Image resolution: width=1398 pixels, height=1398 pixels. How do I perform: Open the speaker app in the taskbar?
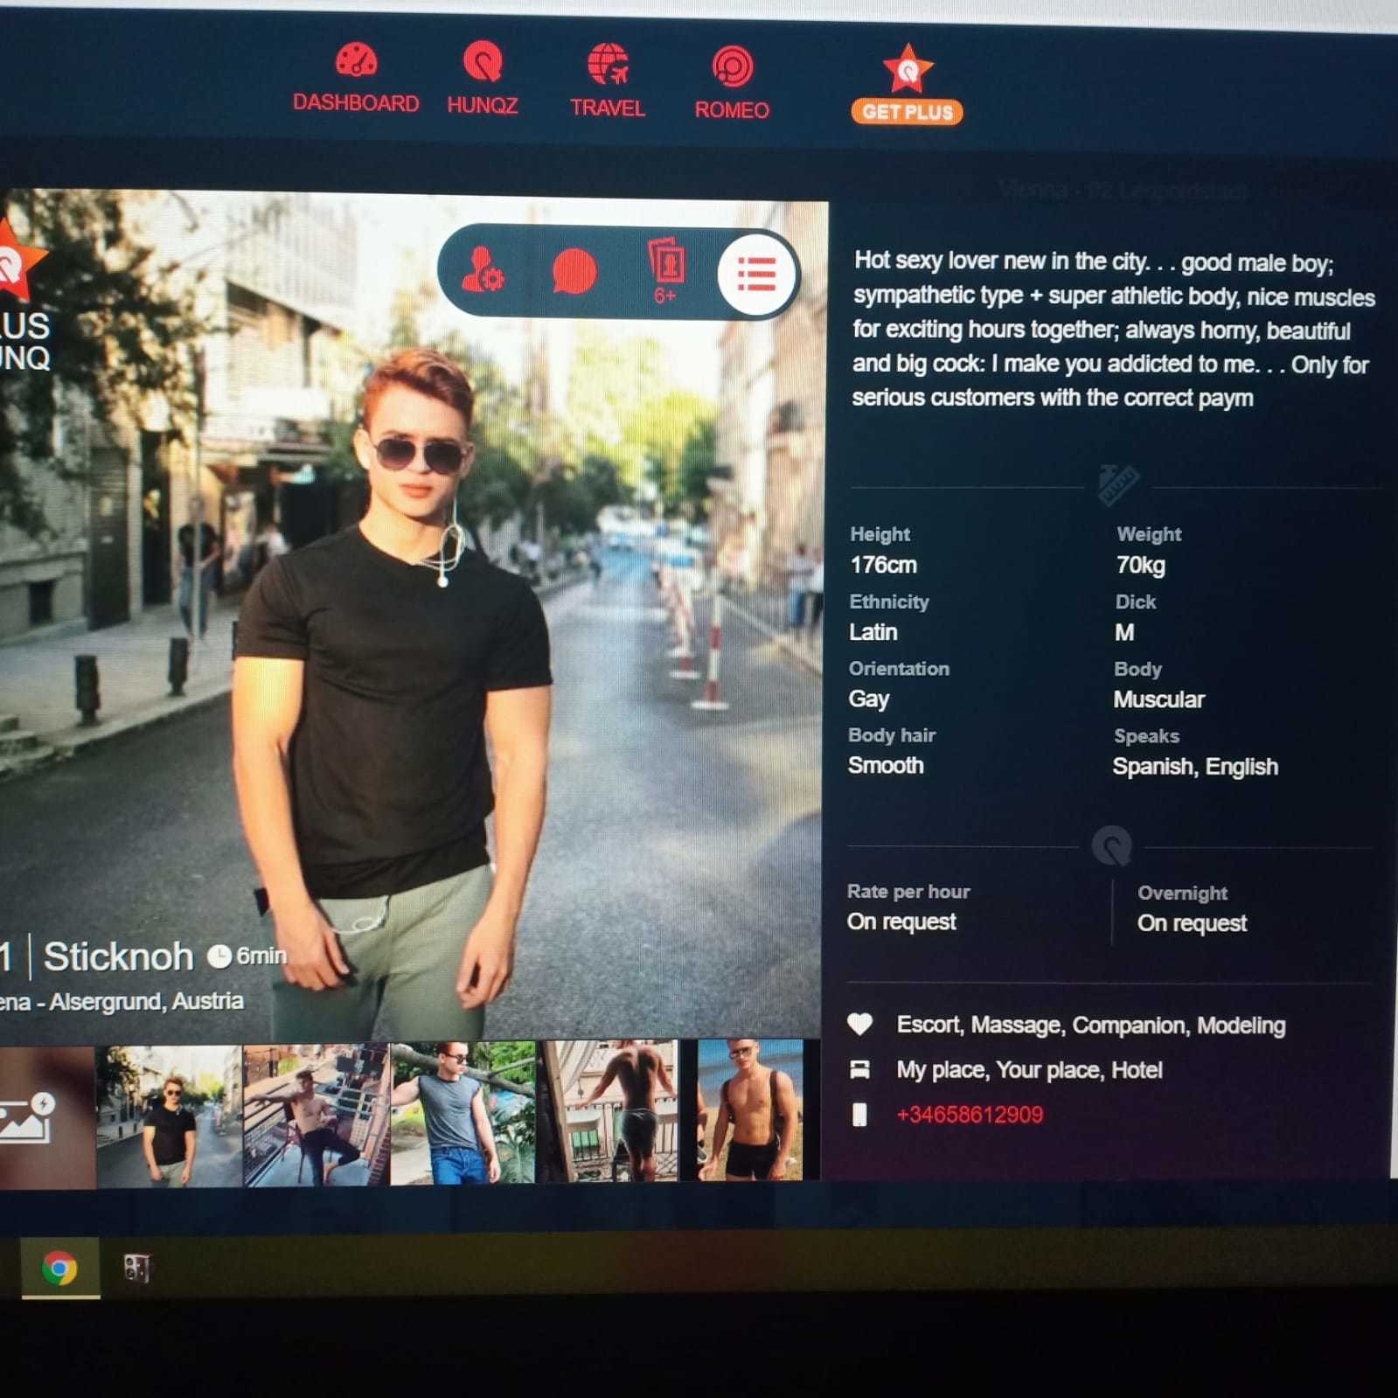point(136,1268)
